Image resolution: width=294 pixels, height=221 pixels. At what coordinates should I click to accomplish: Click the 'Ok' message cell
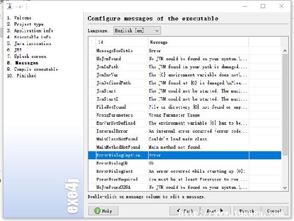click(151, 163)
